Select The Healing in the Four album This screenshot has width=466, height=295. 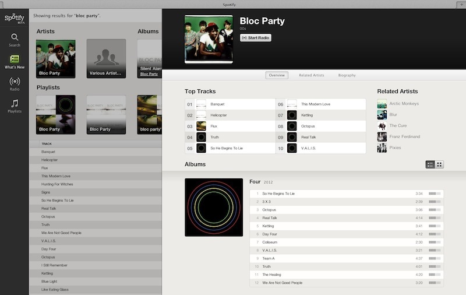[x=347, y=275]
